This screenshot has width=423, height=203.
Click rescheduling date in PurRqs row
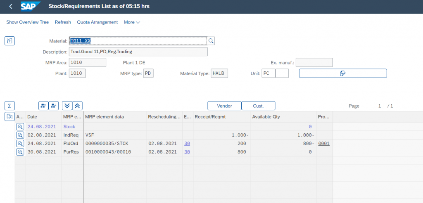(x=164, y=152)
